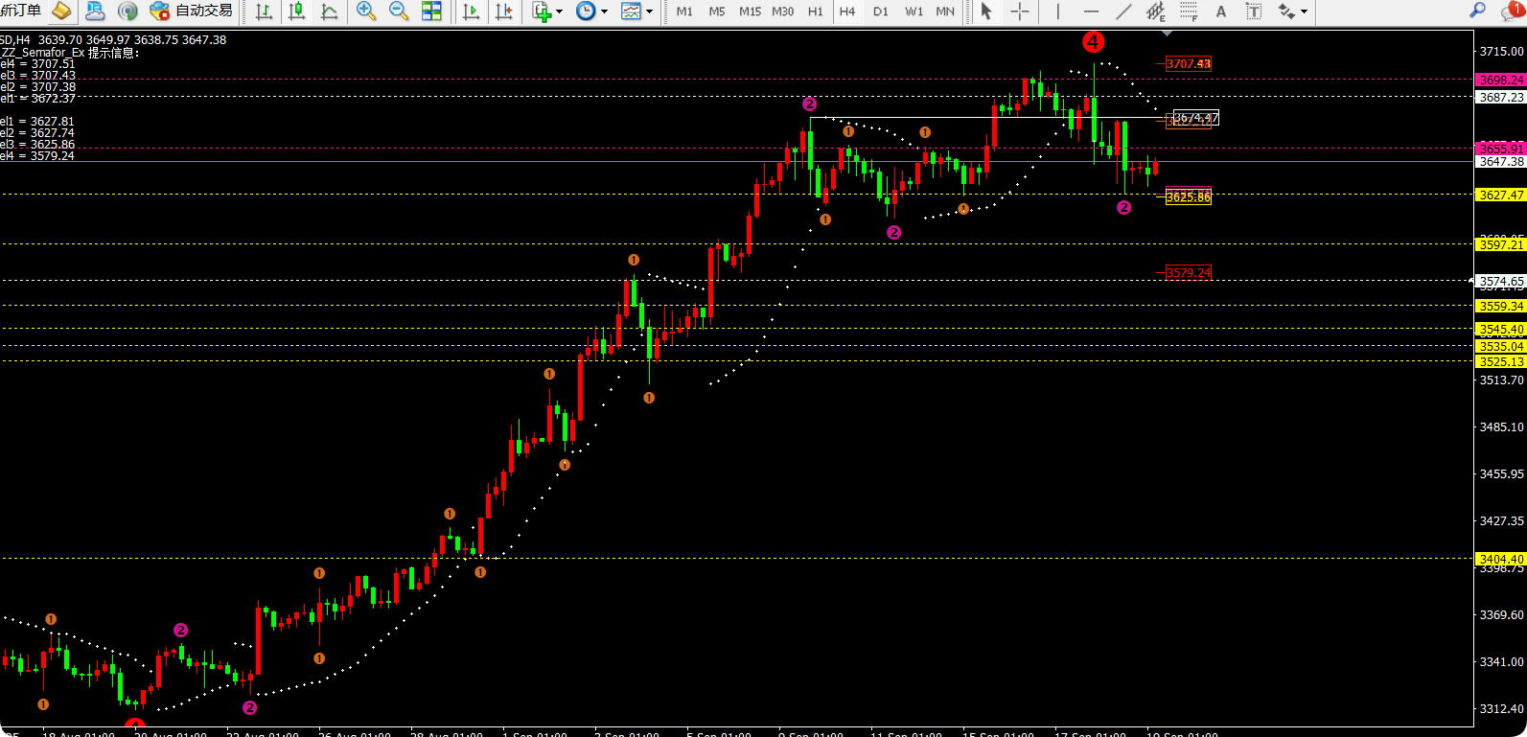Viewport: 1527px width, 737px height.
Task: Click the 3597.21 price tag on scale
Action: [x=1501, y=244]
